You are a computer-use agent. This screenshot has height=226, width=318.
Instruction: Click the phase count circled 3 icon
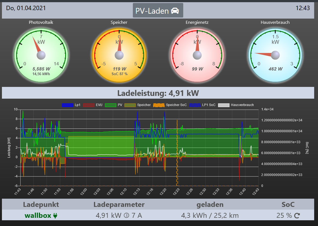point(126,216)
